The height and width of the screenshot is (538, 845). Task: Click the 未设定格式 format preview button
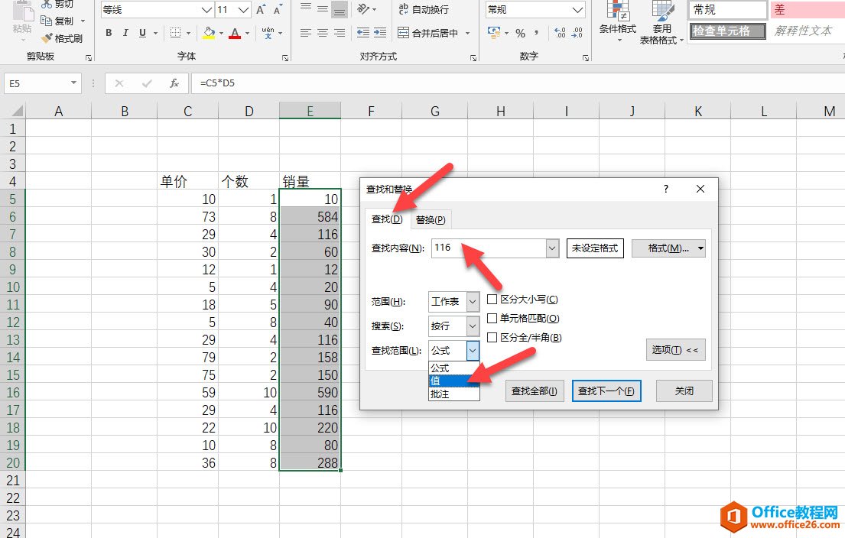[x=595, y=248]
